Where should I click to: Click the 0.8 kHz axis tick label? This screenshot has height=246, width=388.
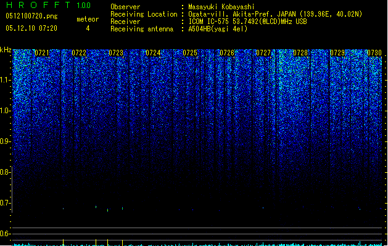point(5,172)
